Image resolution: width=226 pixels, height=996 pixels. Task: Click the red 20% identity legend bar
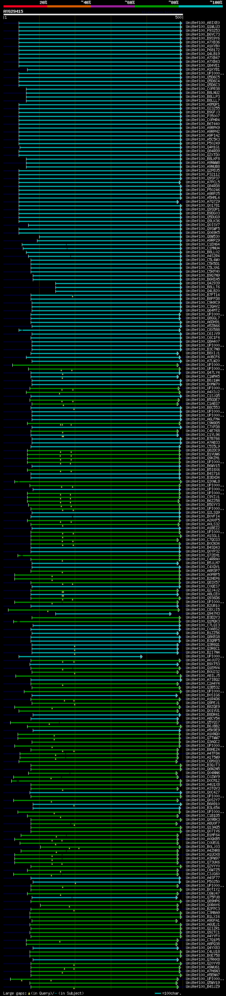[x=25, y=6]
